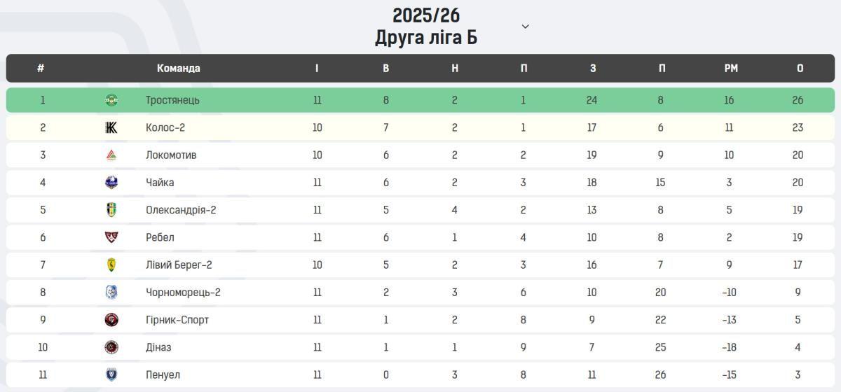Open the 2025/26 Друга ліга Б selector
The width and height of the screenshot is (841, 392).
point(426,27)
